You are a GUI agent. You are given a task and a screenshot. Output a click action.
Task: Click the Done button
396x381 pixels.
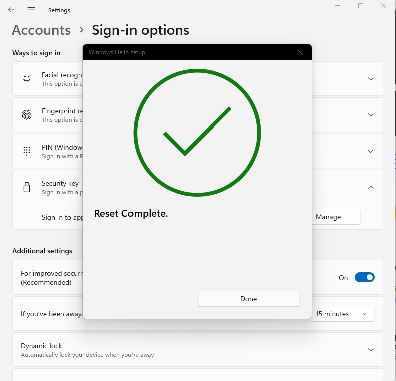click(x=249, y=299)
